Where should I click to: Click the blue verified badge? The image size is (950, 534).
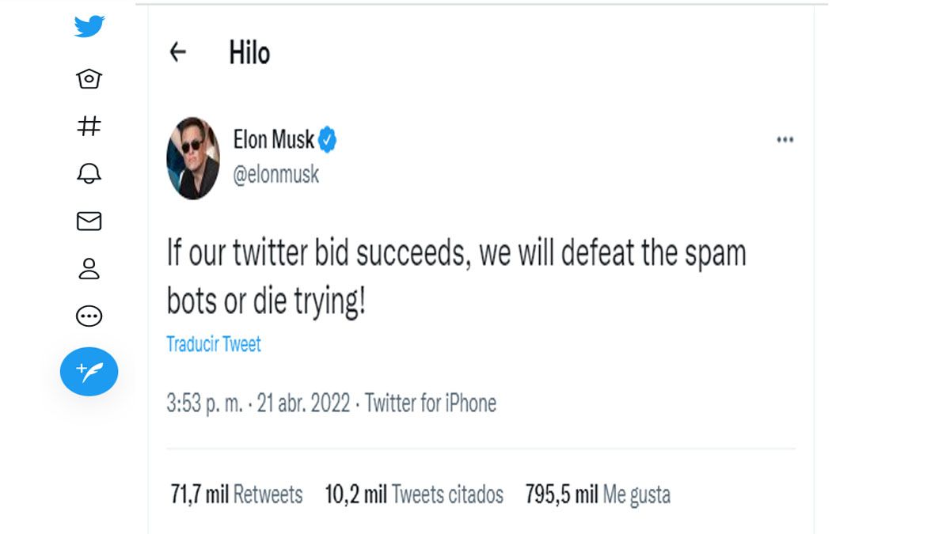click(327, 141)
